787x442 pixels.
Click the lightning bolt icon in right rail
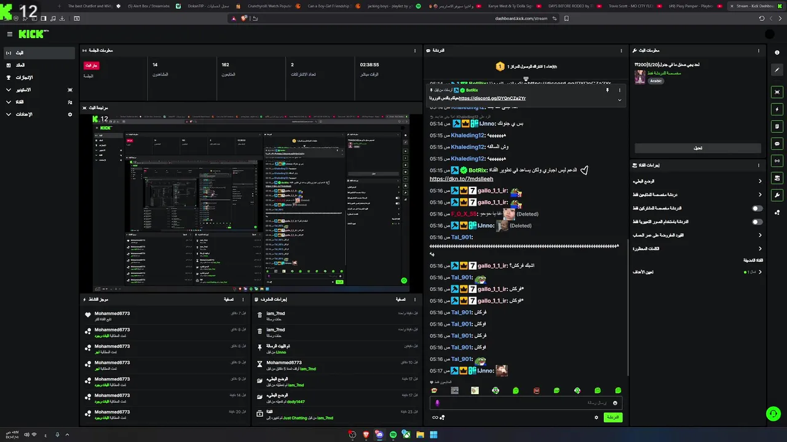point(777,109)
